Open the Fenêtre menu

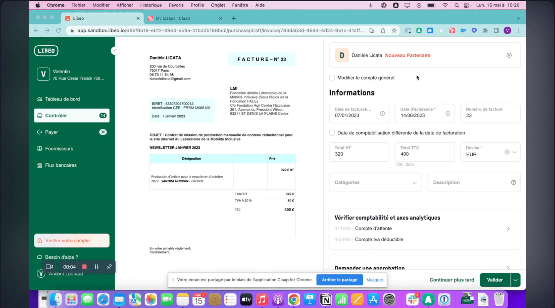240,5
